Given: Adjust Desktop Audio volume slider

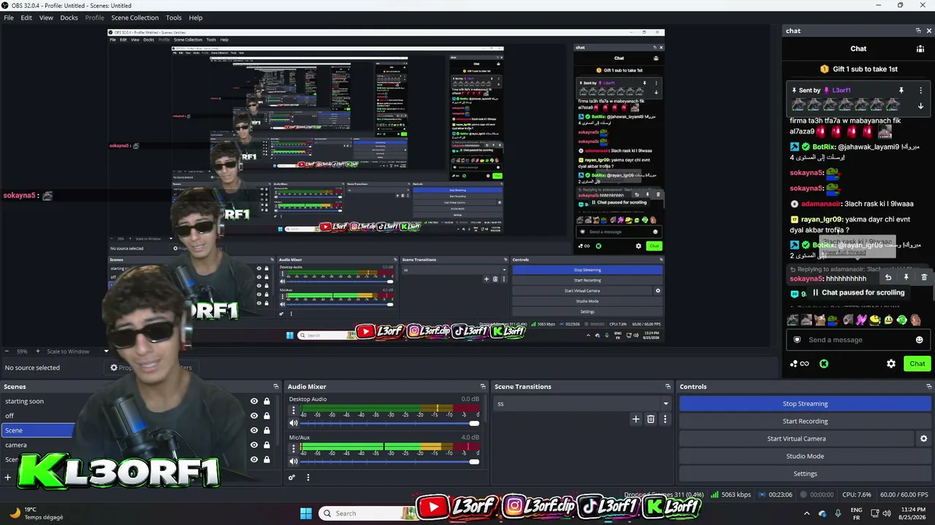Looking at the screenshot, I should coord(391,423).
